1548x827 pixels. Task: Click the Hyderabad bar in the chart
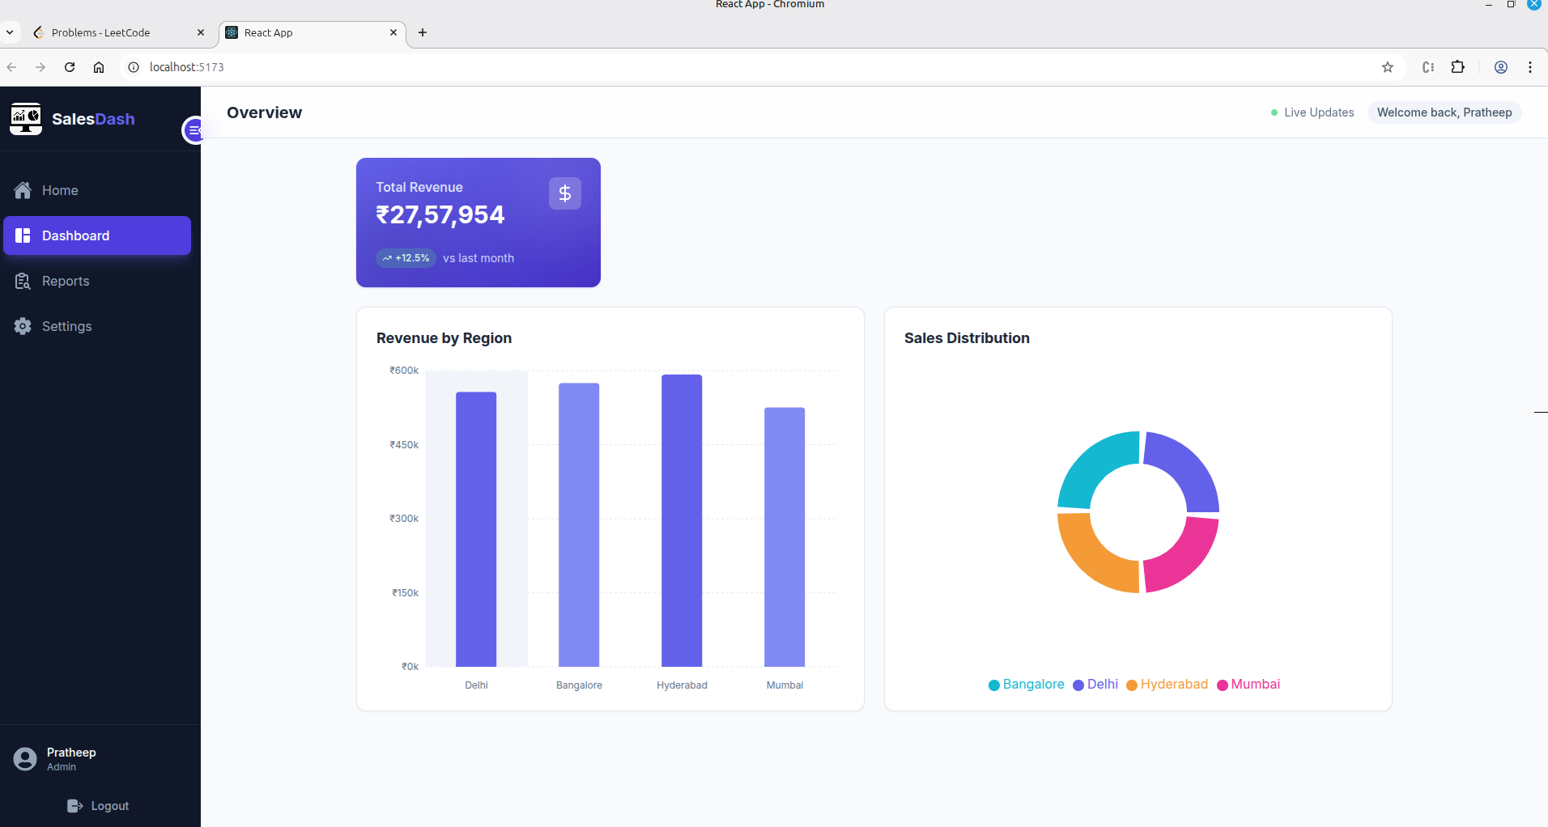click(682, 520)
